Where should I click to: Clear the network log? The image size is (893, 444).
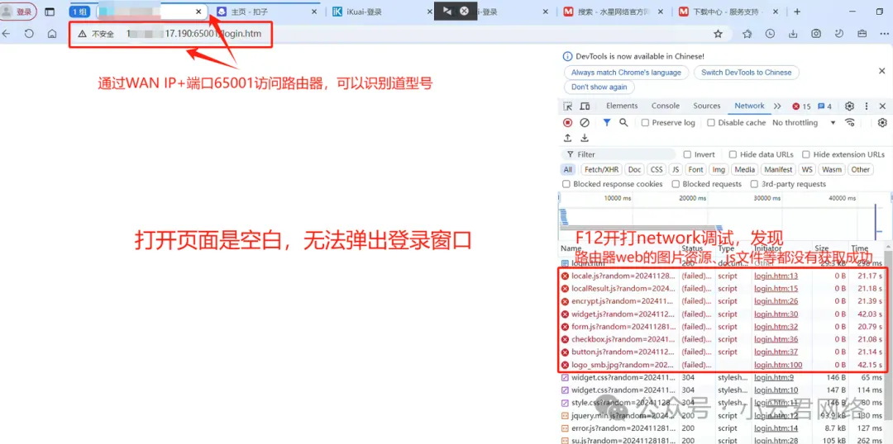click(585, 123)
